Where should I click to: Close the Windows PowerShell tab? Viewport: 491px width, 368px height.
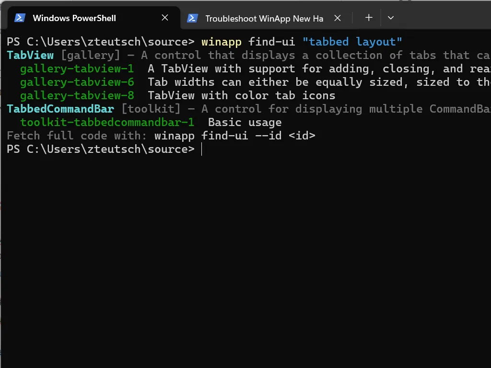click(x=165, y=18)
